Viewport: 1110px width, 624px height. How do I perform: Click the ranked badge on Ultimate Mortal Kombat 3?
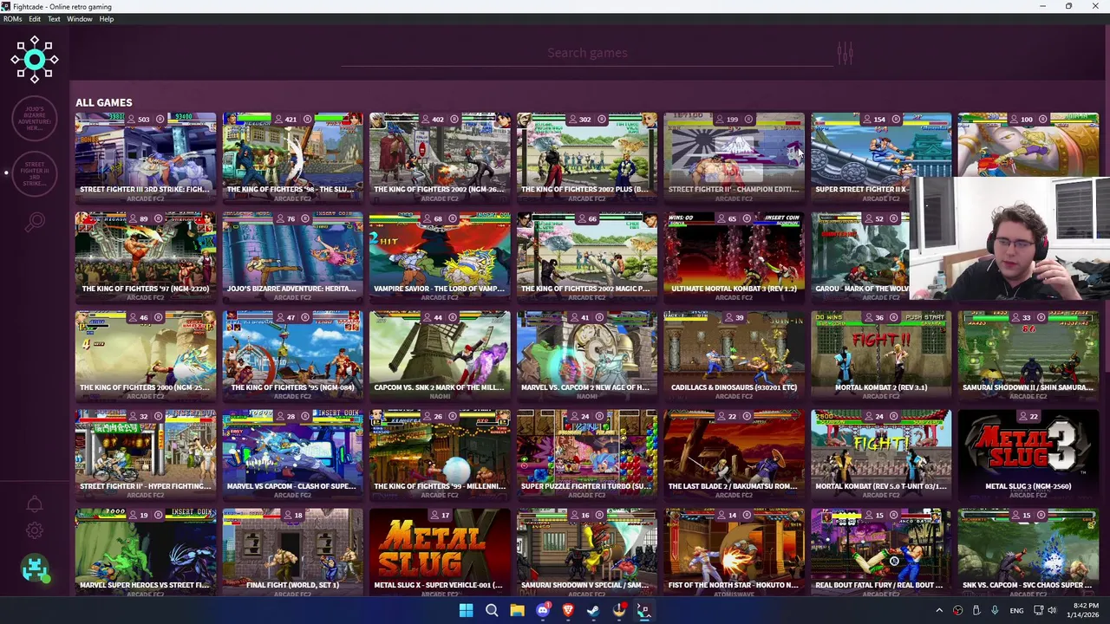point(748,218)
